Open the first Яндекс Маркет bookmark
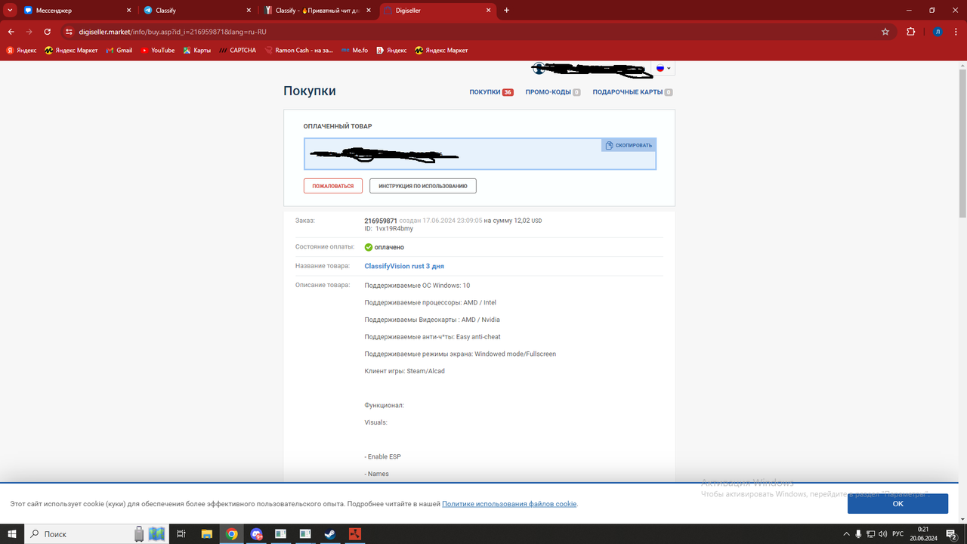 pos(71,51)
